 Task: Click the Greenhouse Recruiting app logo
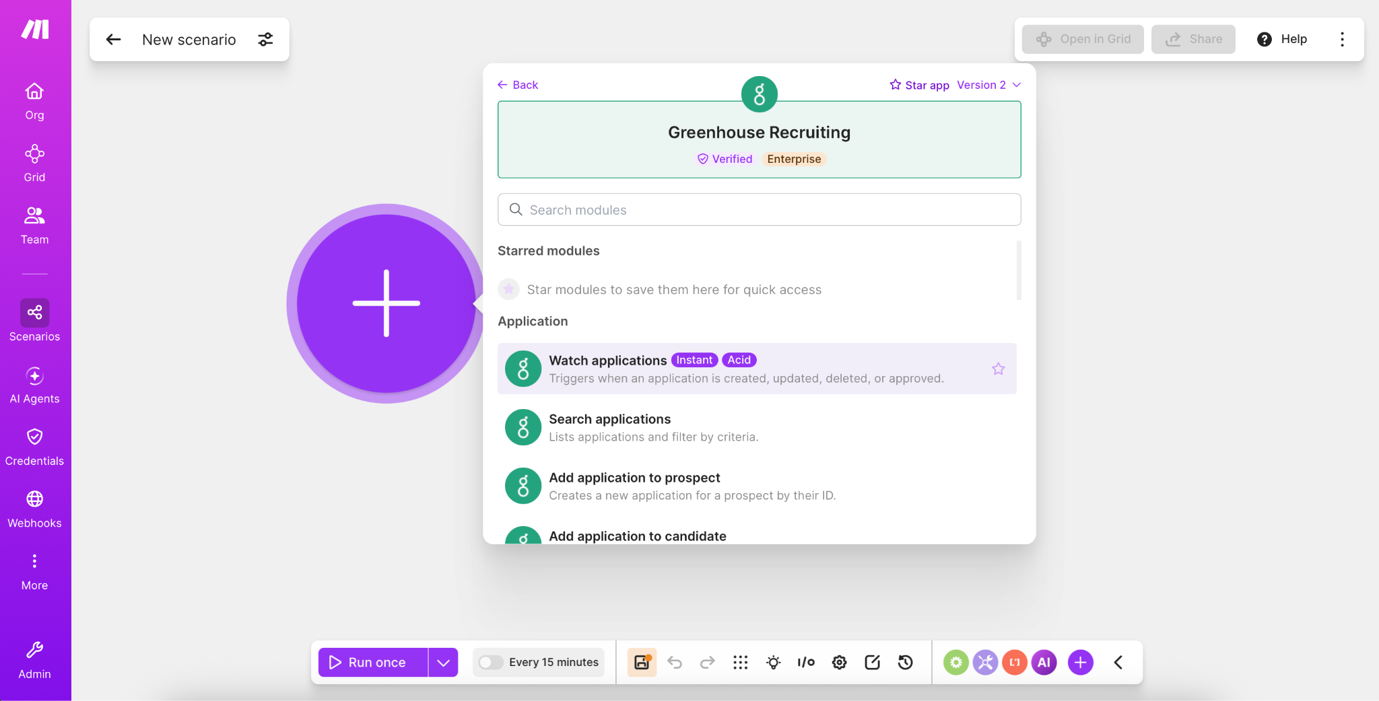tap(760, 94)
